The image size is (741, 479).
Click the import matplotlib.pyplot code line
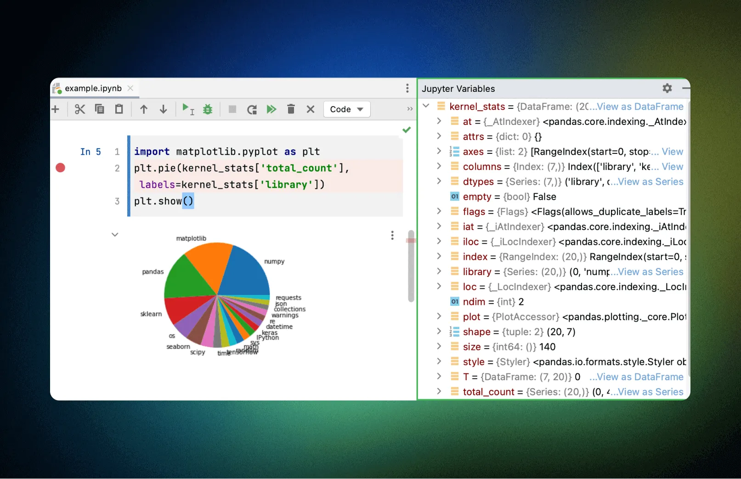click(227, 152)
